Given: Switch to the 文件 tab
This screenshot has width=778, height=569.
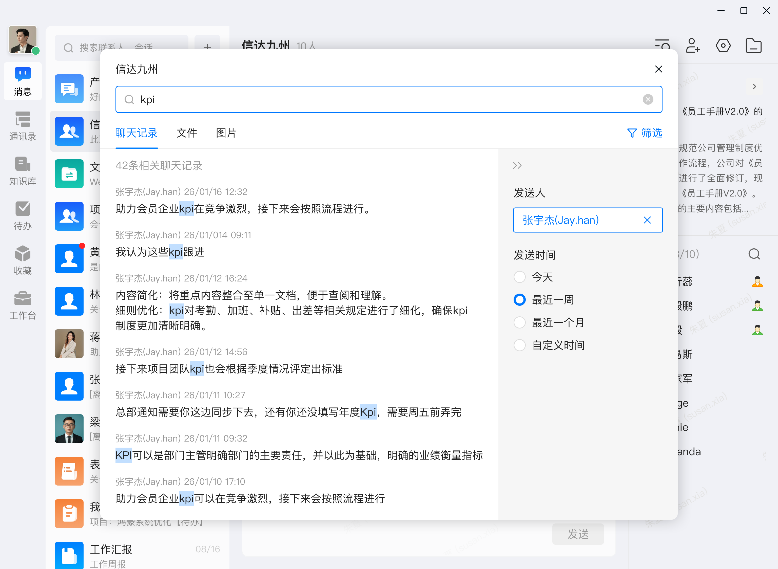Looking at the screenshot, I should (187, 133).
